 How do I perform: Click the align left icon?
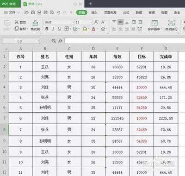point(114,29)
